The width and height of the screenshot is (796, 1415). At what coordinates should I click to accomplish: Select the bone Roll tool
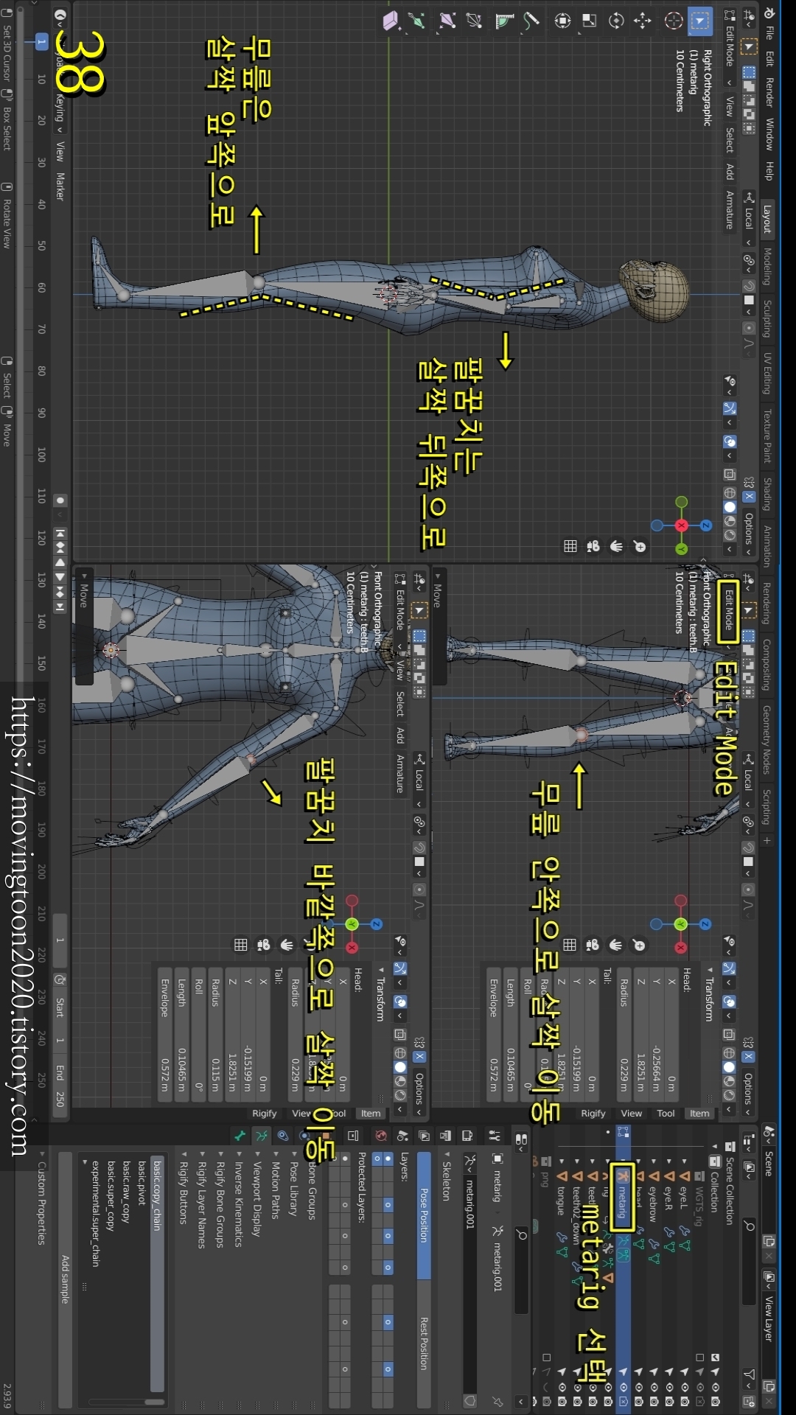click(474, 21)
